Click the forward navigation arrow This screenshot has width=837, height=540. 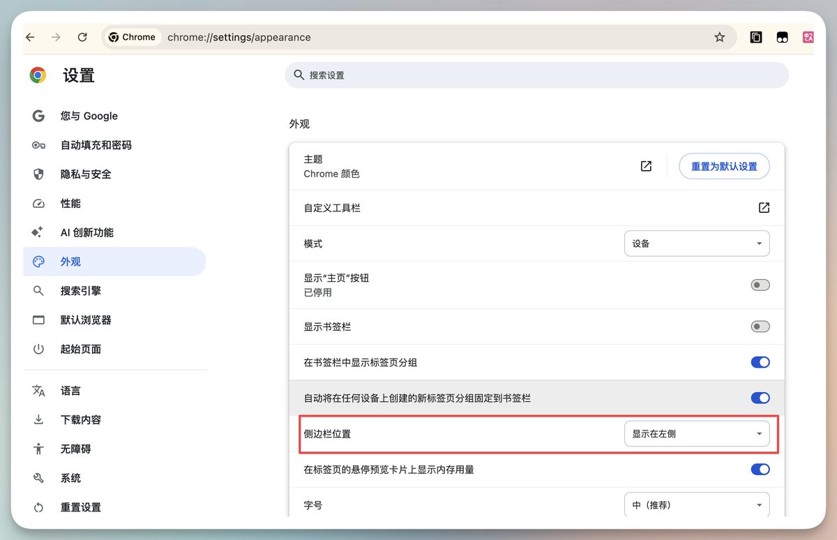[x=56, y=38]
